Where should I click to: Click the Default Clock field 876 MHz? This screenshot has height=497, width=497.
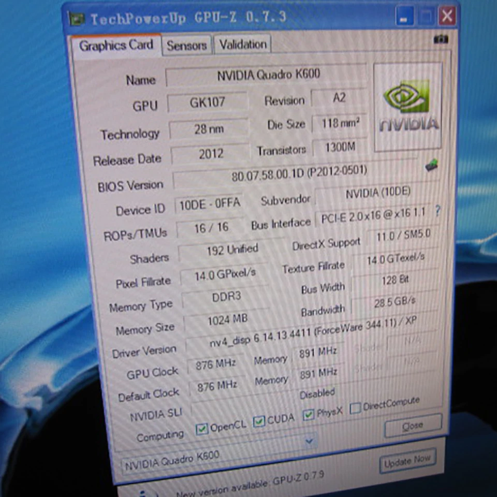(x=217, y=386)
